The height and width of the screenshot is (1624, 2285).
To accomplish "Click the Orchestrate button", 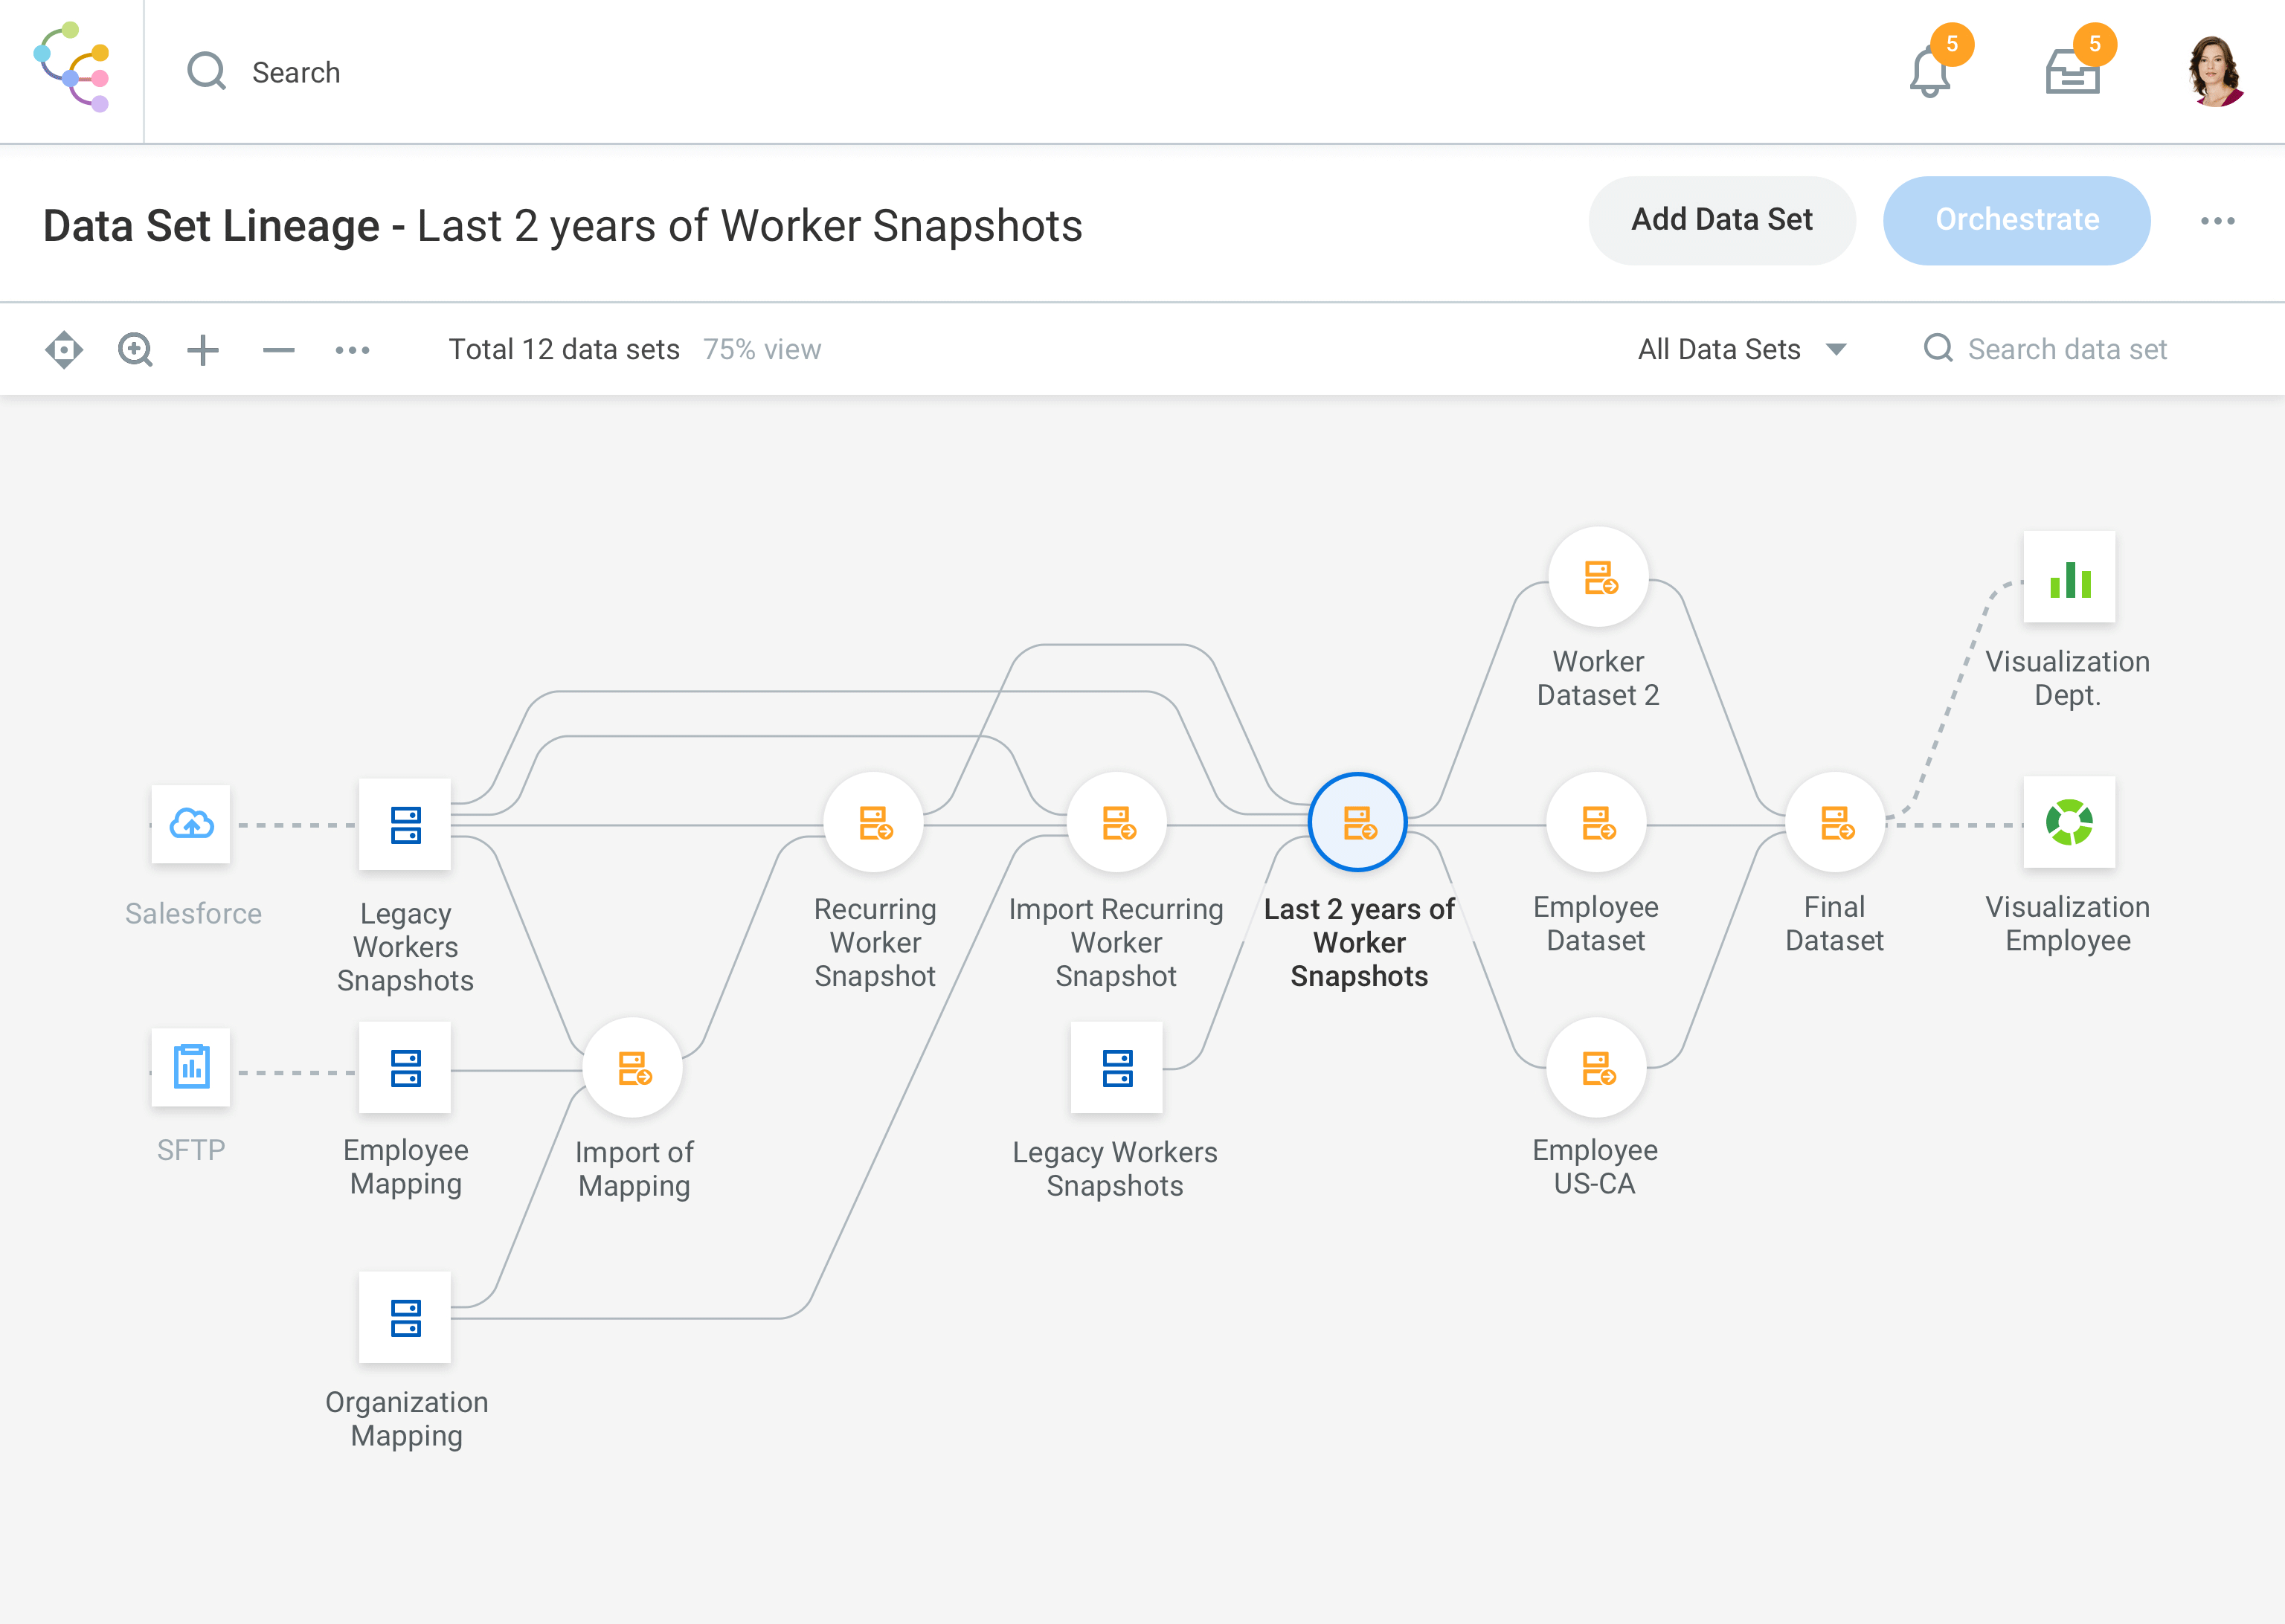I will coord(2016,221).
